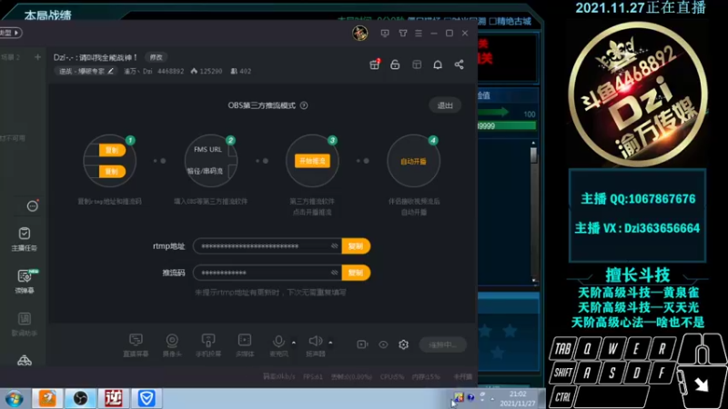
Task: Select the 场景 2 scene tab
Action: [11, 57]
